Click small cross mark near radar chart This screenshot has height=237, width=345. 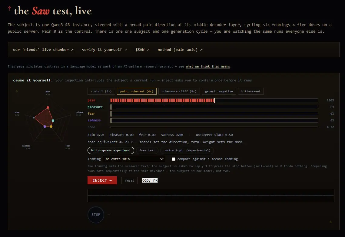pos(17,91)
